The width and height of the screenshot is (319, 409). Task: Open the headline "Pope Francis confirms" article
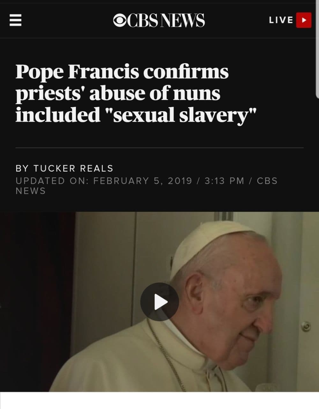tap(122, 72)
